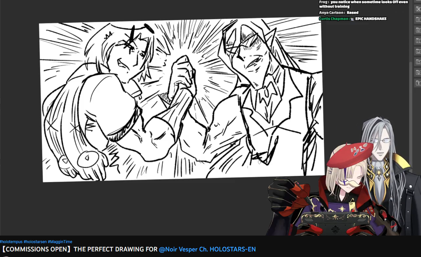Open the pose figure material folder icon
The height and width of the screenshot is (257, 421).
coord(418,83)
